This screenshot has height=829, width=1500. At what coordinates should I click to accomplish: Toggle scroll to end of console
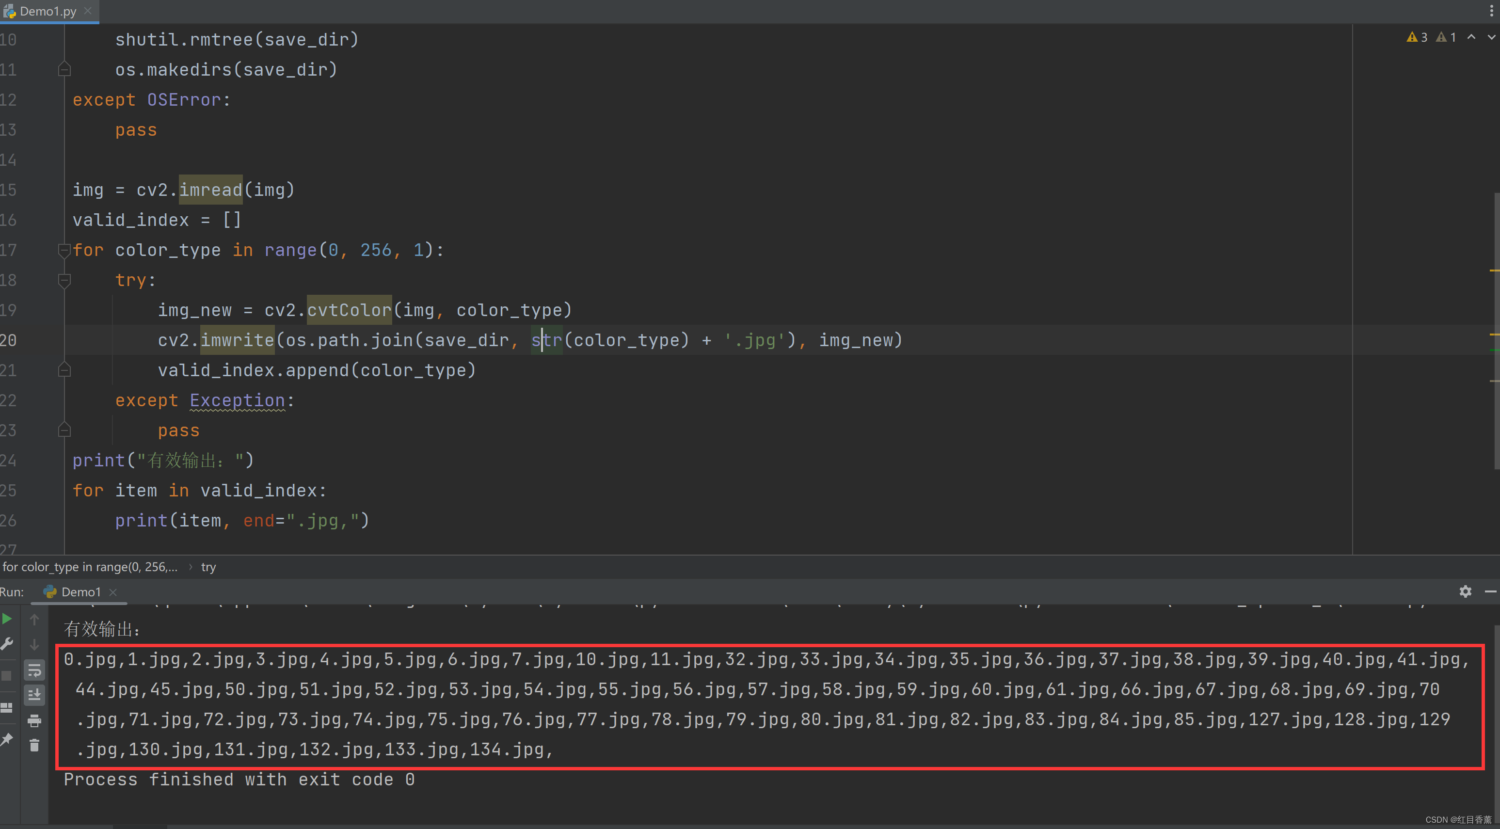point(34,695)
